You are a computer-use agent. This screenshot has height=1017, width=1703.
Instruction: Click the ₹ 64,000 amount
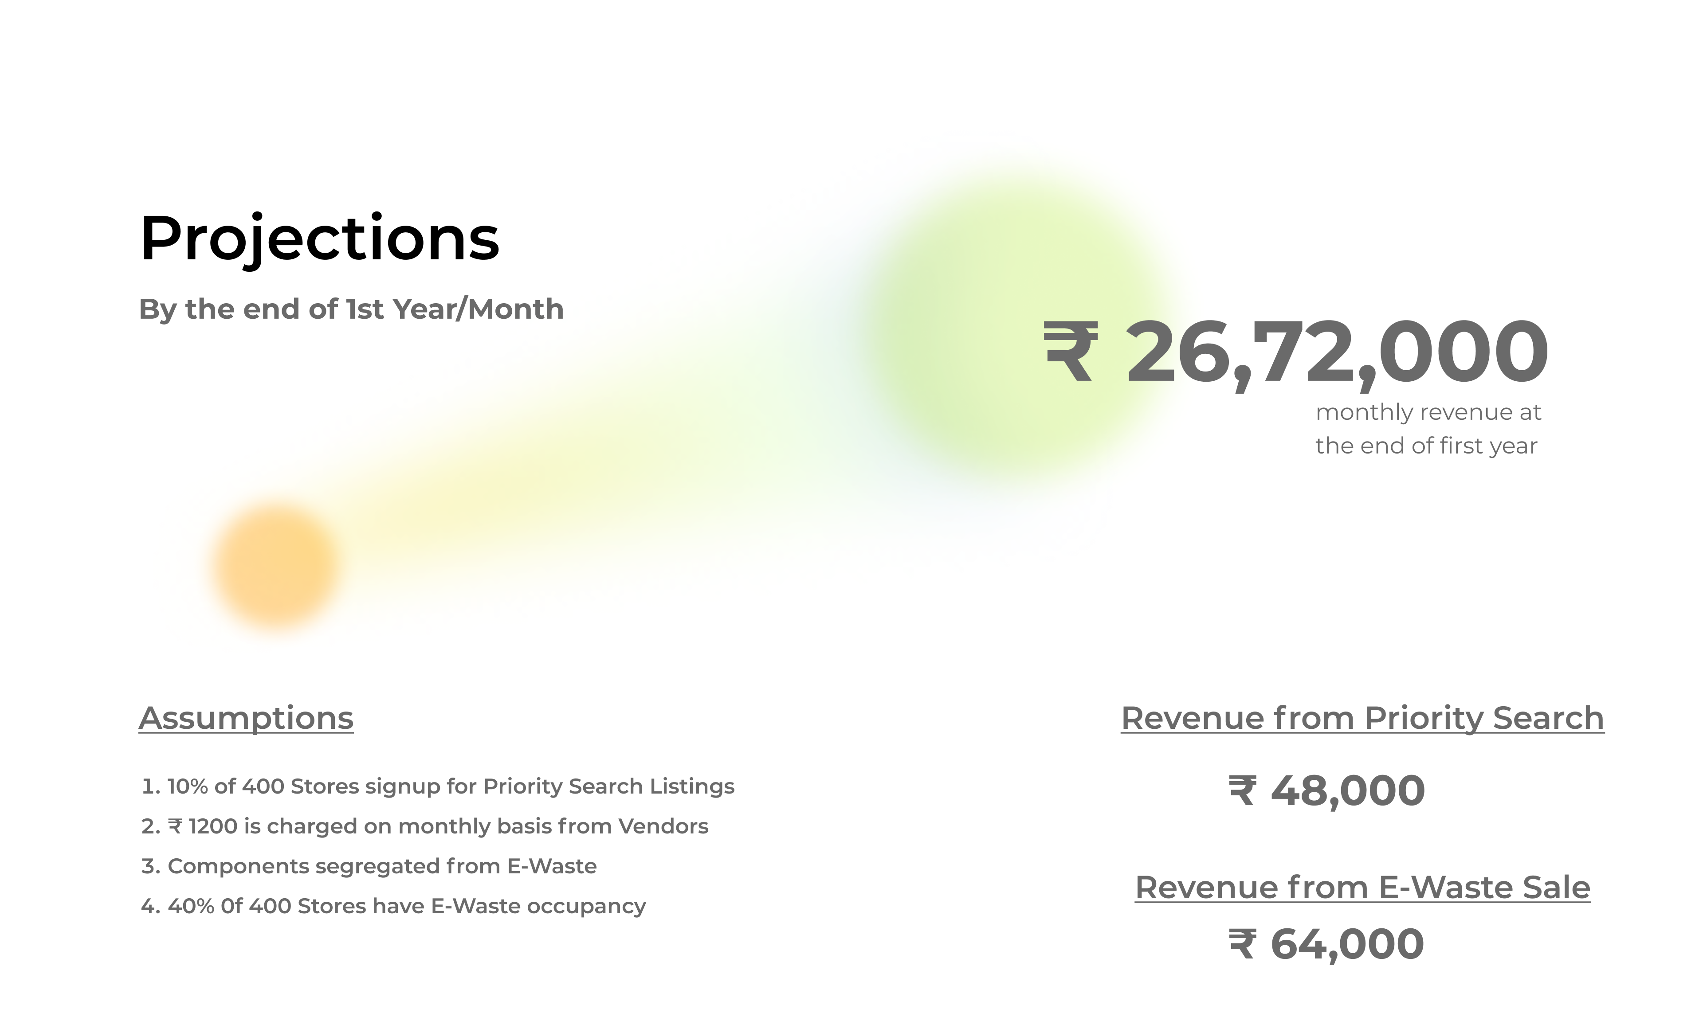pos(1326,944)
